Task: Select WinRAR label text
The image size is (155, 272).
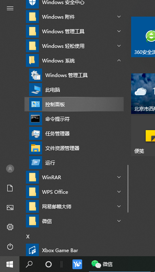Action: (51, 177)
